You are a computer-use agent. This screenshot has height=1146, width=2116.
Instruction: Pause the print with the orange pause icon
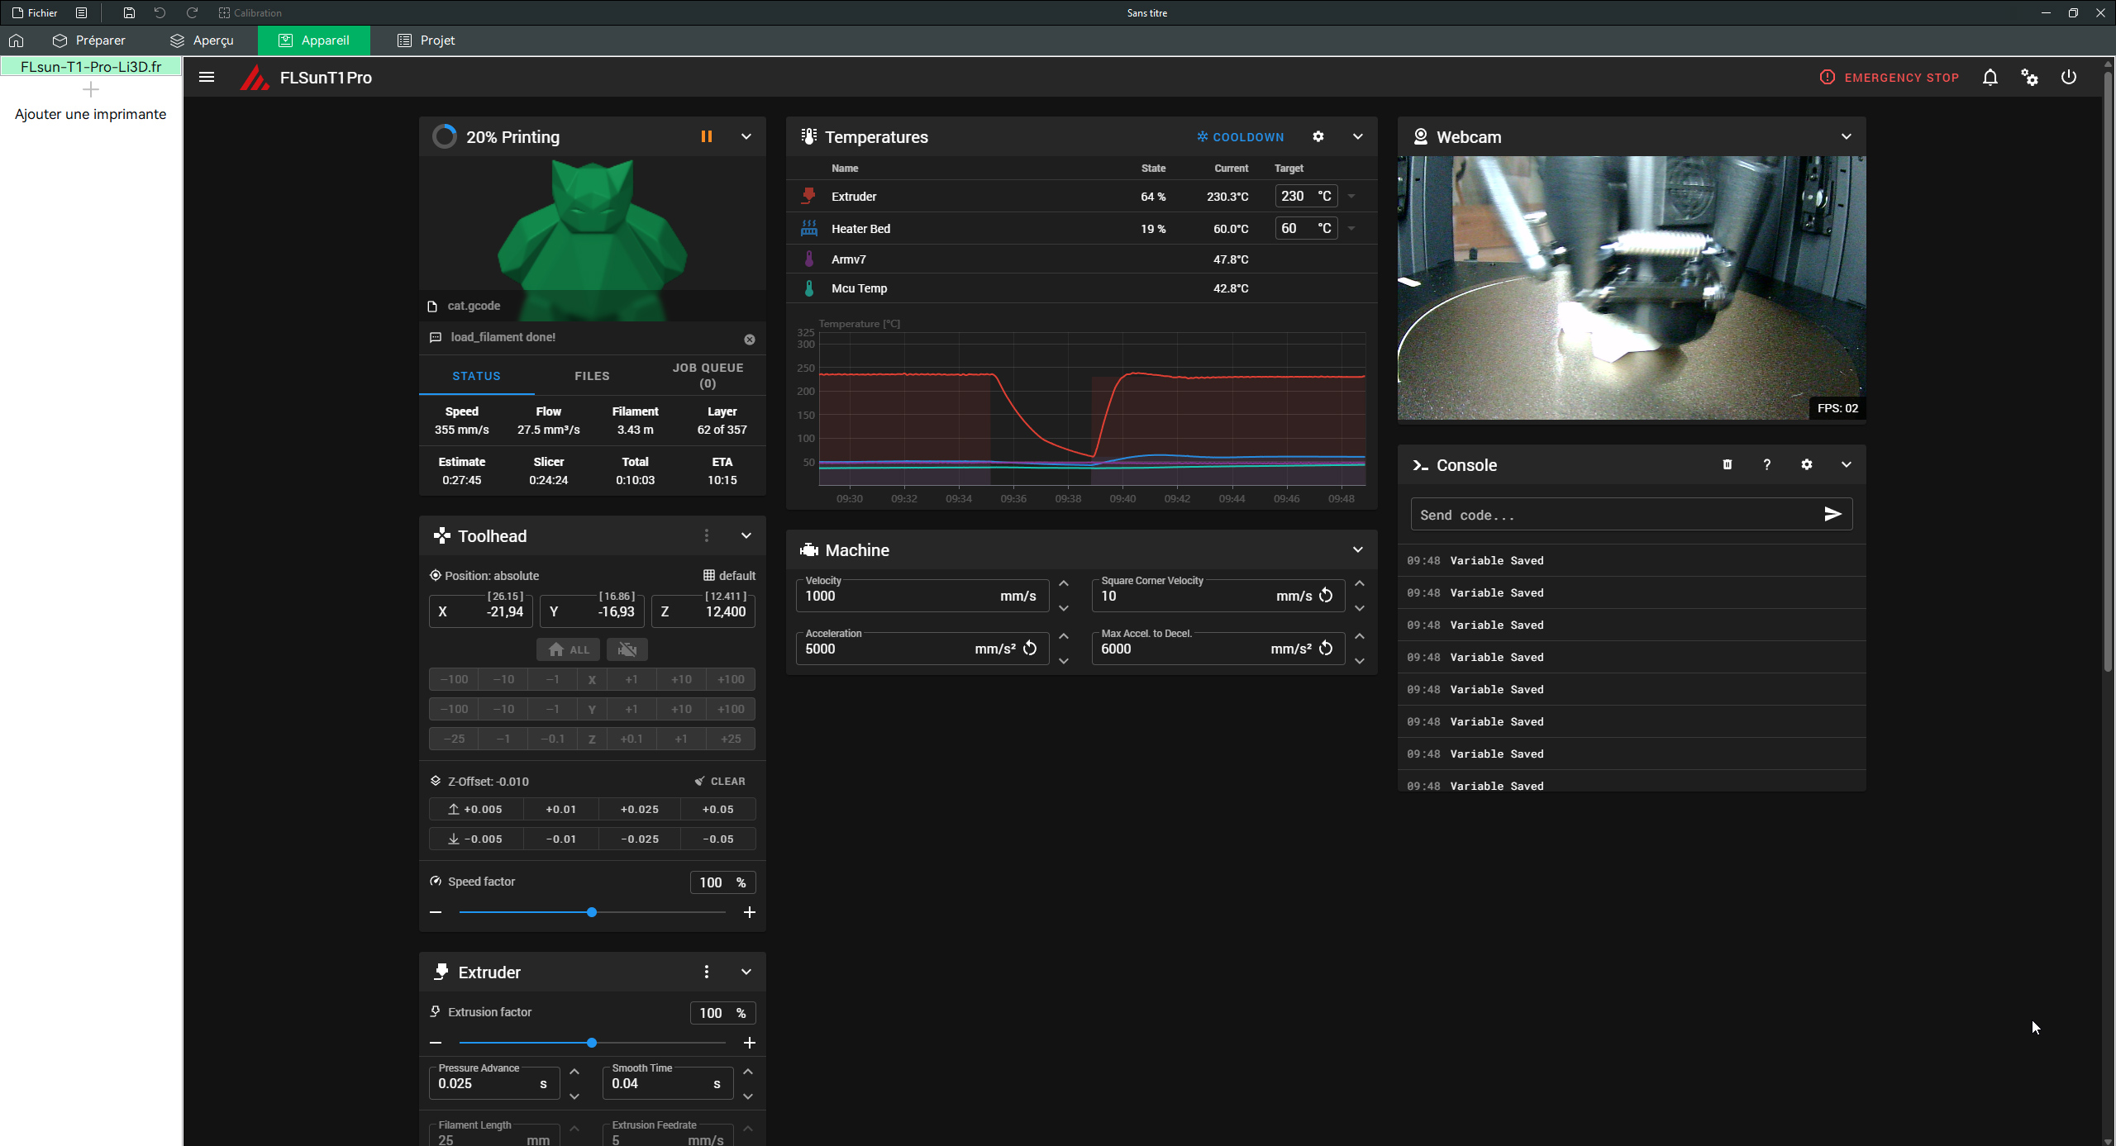[706, 136]
